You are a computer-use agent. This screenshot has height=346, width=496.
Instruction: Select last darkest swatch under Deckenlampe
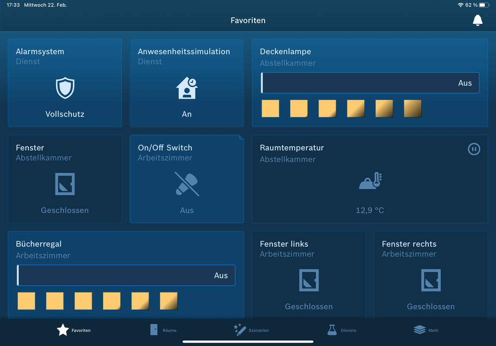[413, 109]
